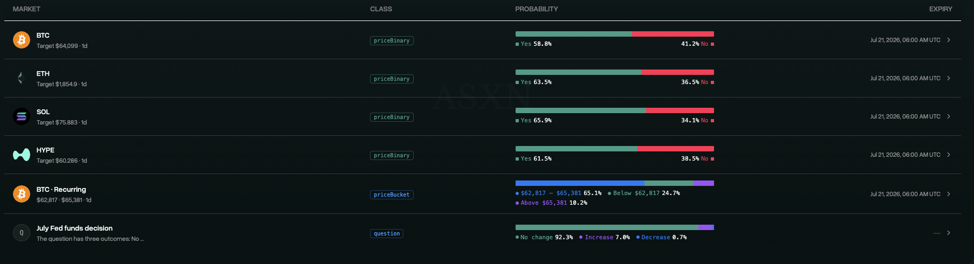This screenshot has width=974, height=264.
Task: Open HYPE market title
Action: coord(45,150)
